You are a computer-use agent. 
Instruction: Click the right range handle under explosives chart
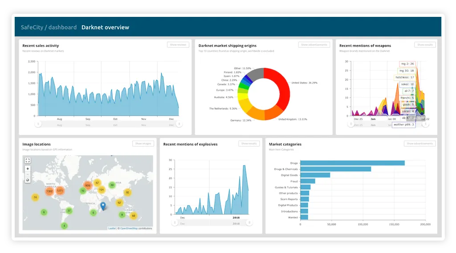click(249, 223)
